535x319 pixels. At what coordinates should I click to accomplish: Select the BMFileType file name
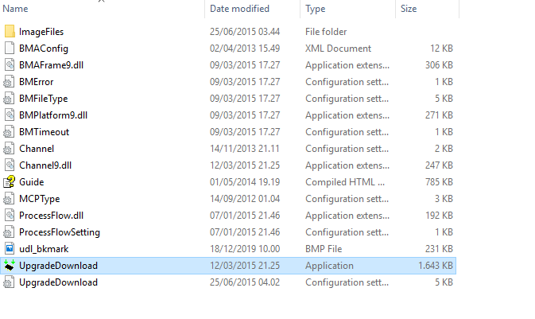[x=44, y=99]
